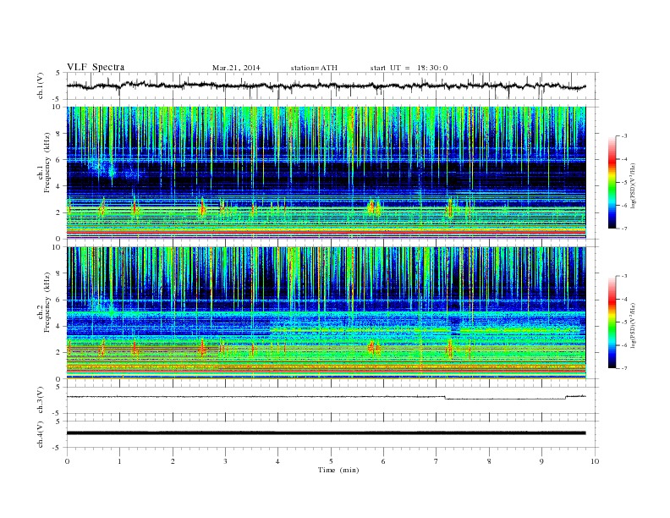Click the ch.1 spectrogram color scale bar
Image resolution: width=670 pixels, height=518 pixels.
[x=612, y=182]
